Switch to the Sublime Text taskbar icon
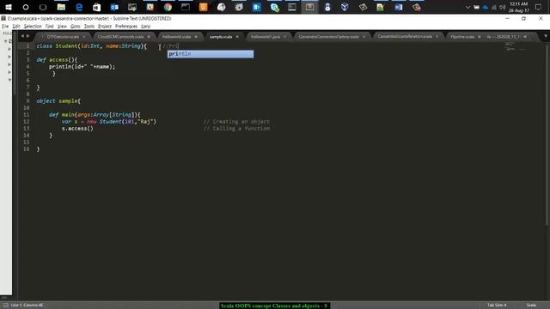The image size is (550, 309). tap(309, 7)
